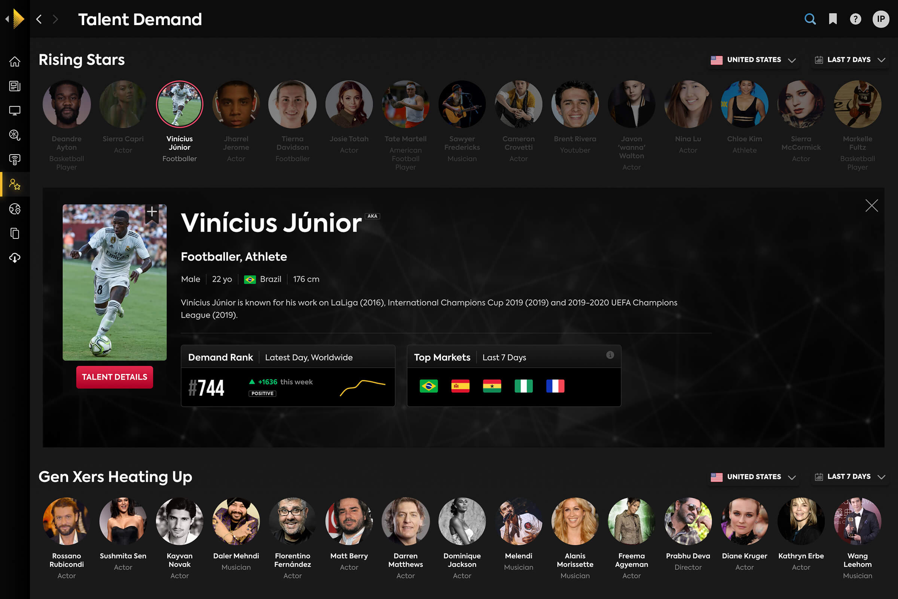Expand Rising Stars Last 7 Days dropdown
This screenshot has width=898, height=599.
850,60
